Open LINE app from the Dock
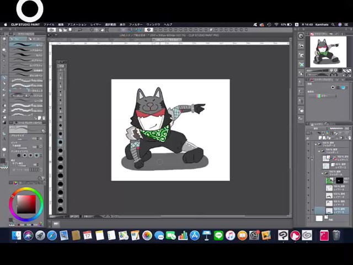Image resolution: width=353 pixels, height=265 pixels. (x=218, y=236)
